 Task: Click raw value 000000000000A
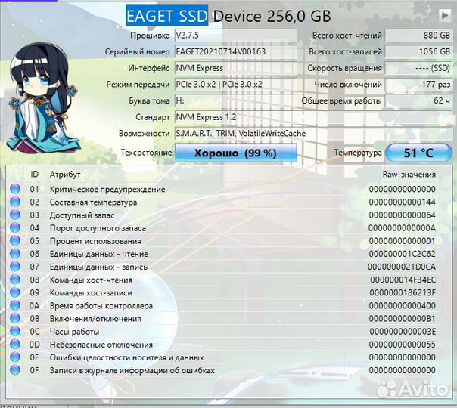click(402, 228)
